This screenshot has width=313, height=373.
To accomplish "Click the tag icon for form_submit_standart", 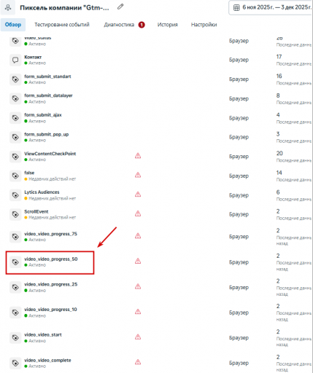I will coord(15,79).
